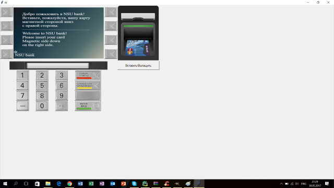The height and width of the screenshot is (188, 334).
Task: Click the left arrow button beside NSU bank
Action: (x=6, y=54)
